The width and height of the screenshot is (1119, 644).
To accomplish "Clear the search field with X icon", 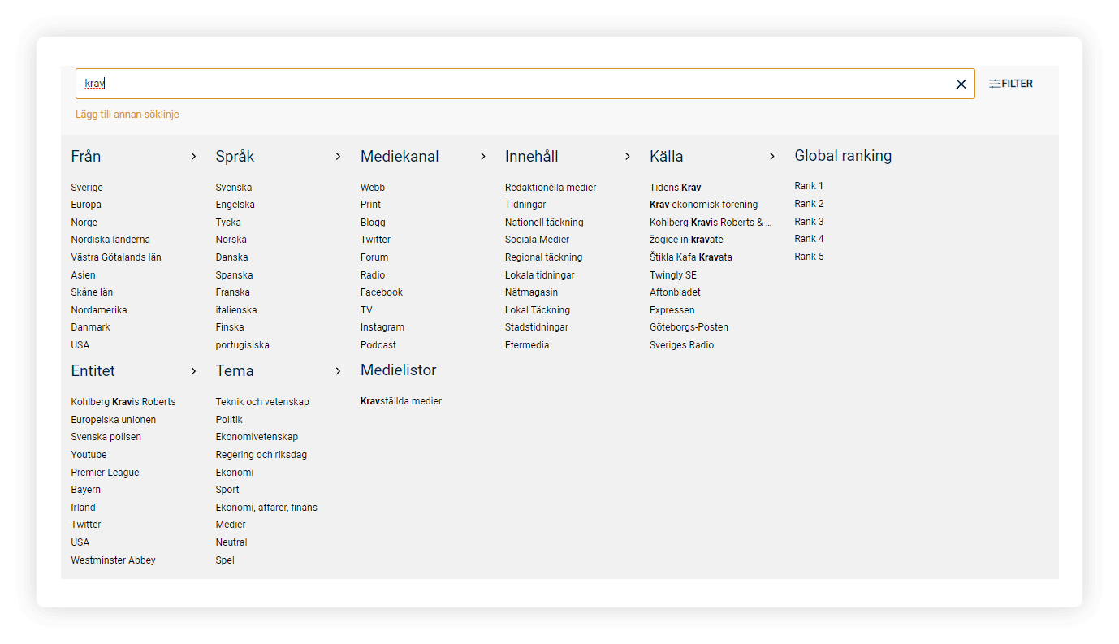I will [961, 84].
